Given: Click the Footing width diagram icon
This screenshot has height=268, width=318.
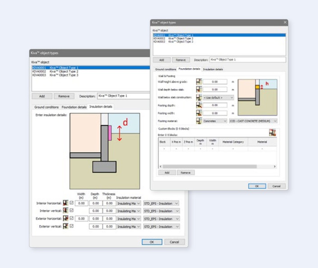Looking at the screenshot, I should pos(199,113).
